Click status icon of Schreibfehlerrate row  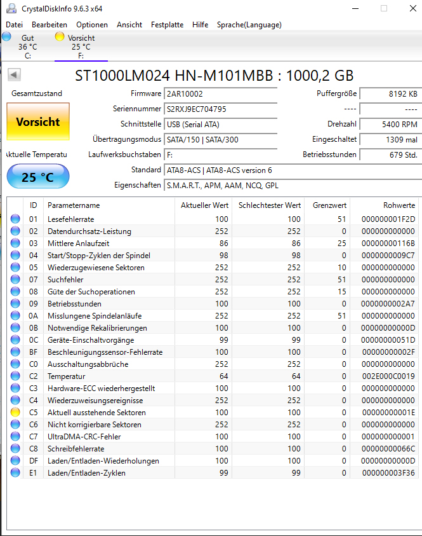click(15, 448)
